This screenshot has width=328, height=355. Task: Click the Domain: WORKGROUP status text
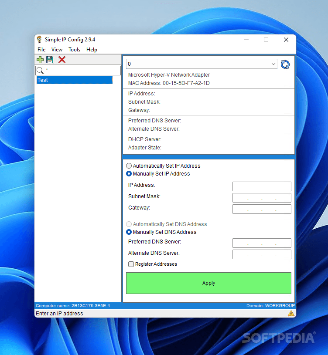pos(271,306)
